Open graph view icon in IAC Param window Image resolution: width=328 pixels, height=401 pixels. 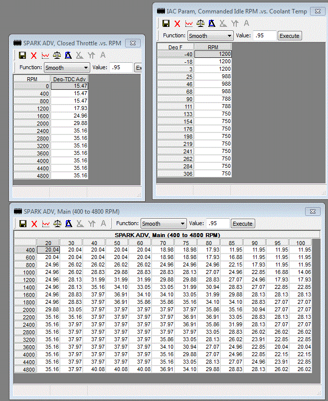pyautogui.click(x=188, y=23)
